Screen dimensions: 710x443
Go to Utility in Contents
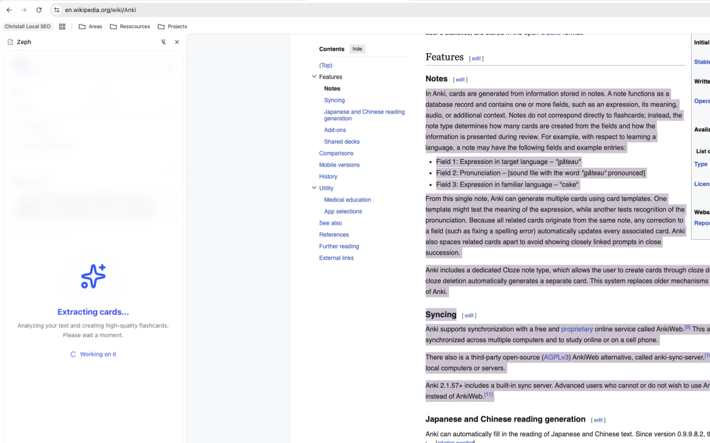(326, 188)
